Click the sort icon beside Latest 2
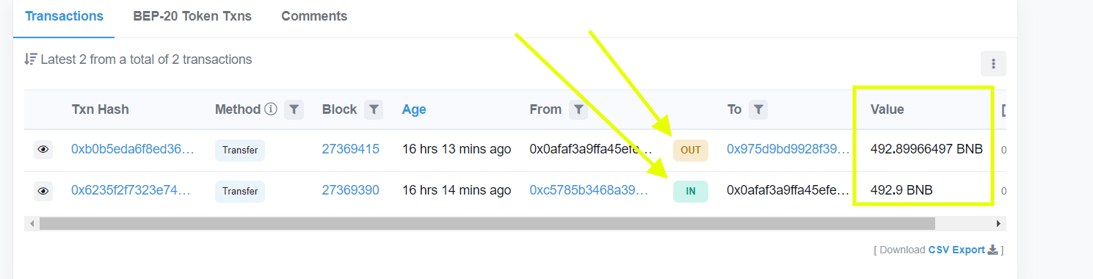Screen dimensions: 1093x279 31,59
